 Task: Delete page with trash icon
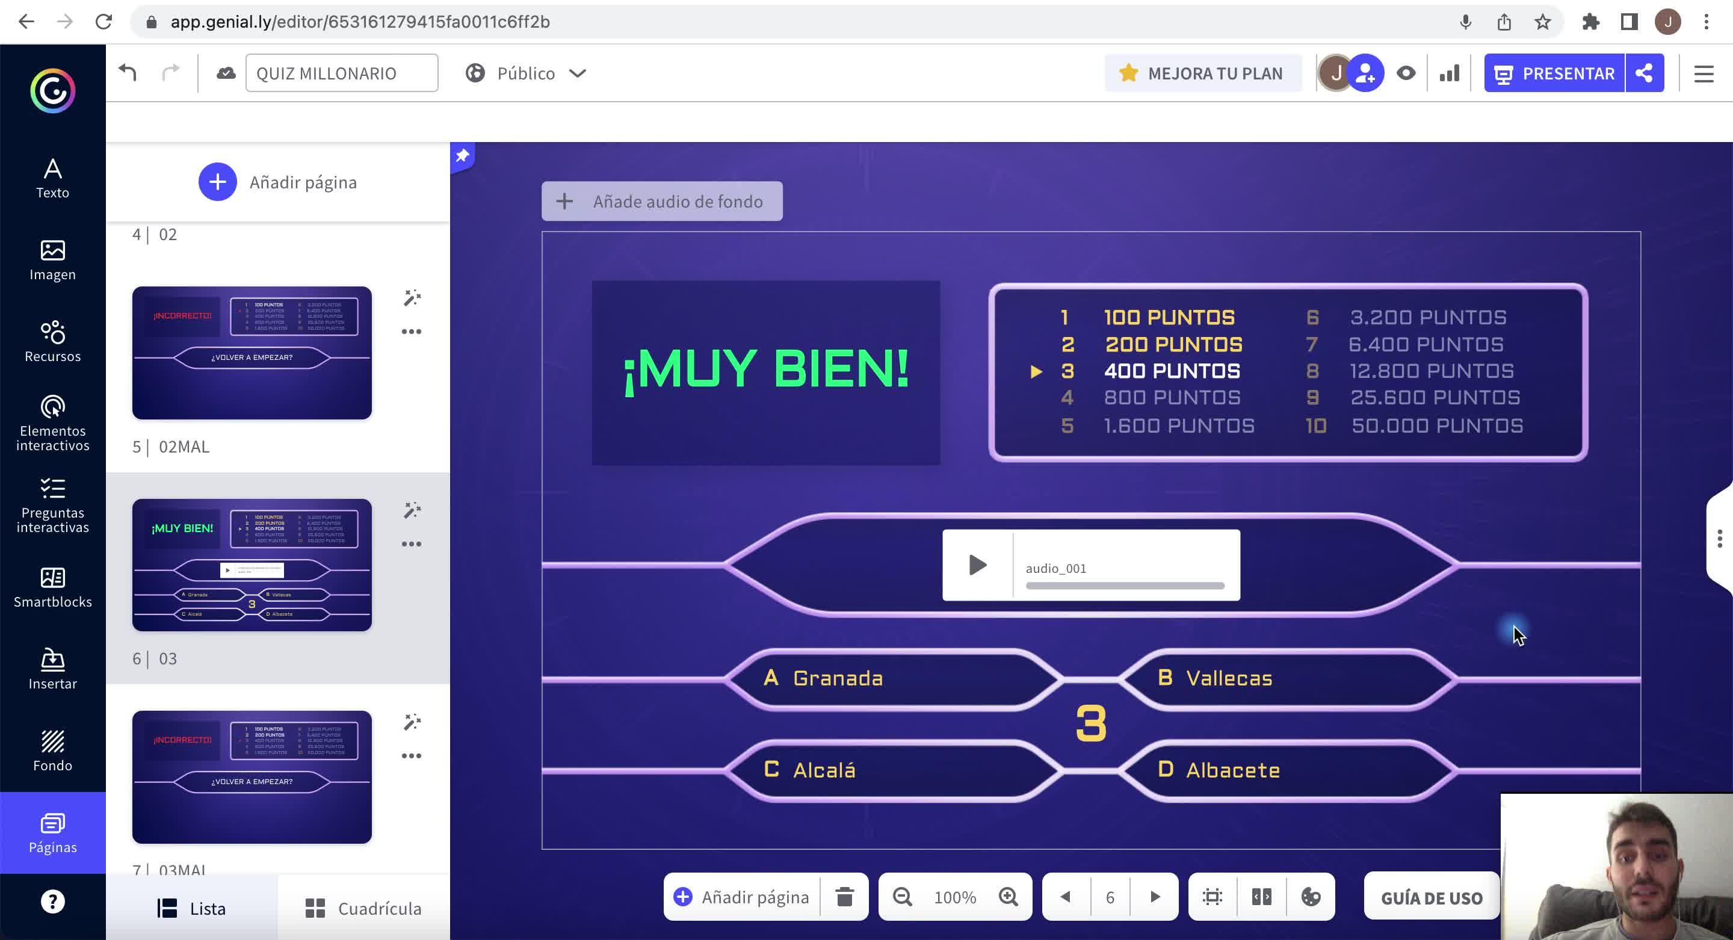tap(844, 896)
